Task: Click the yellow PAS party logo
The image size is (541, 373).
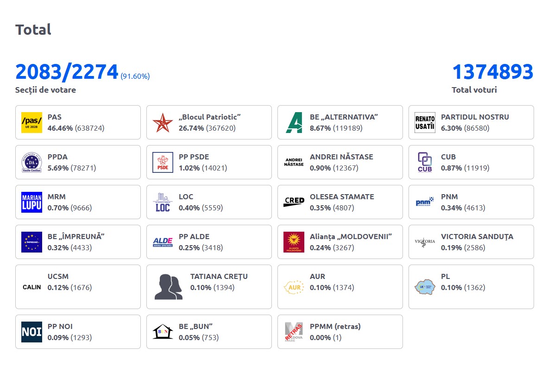Action: [x=31, y=122]
